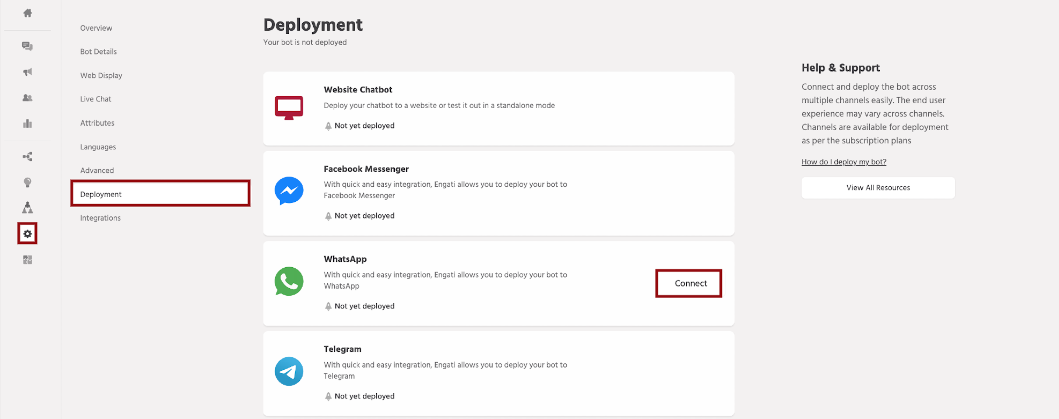
Task: Open the How do I deploy my bot link
Action: tap(844, 162)
